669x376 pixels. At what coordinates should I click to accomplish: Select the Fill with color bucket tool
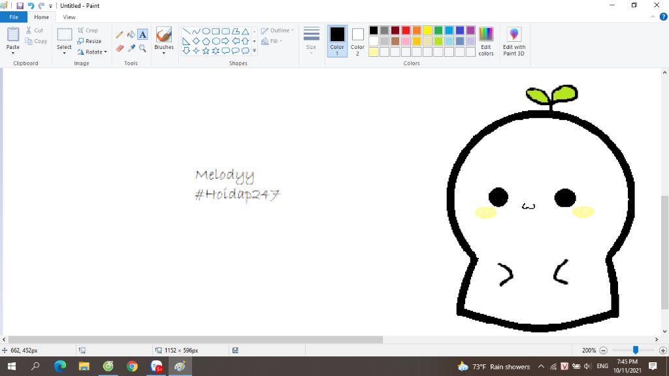click(131, 35)
